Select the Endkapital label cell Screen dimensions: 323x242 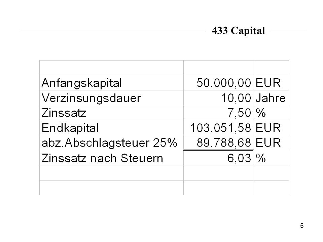[111, 128]
